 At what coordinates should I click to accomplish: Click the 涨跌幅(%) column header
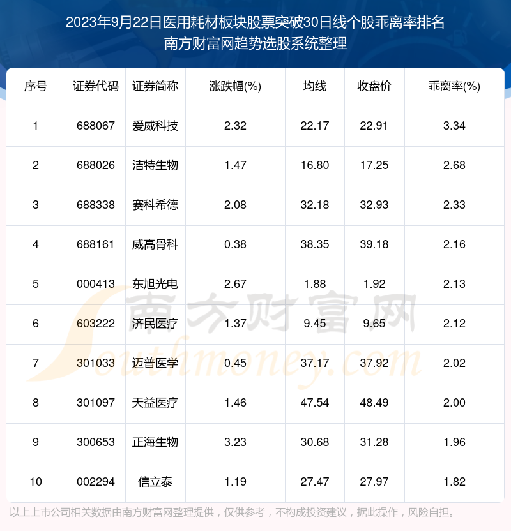[235, 86]
